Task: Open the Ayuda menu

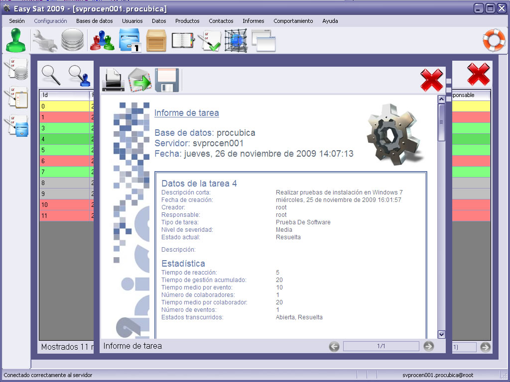Action: 330,21
